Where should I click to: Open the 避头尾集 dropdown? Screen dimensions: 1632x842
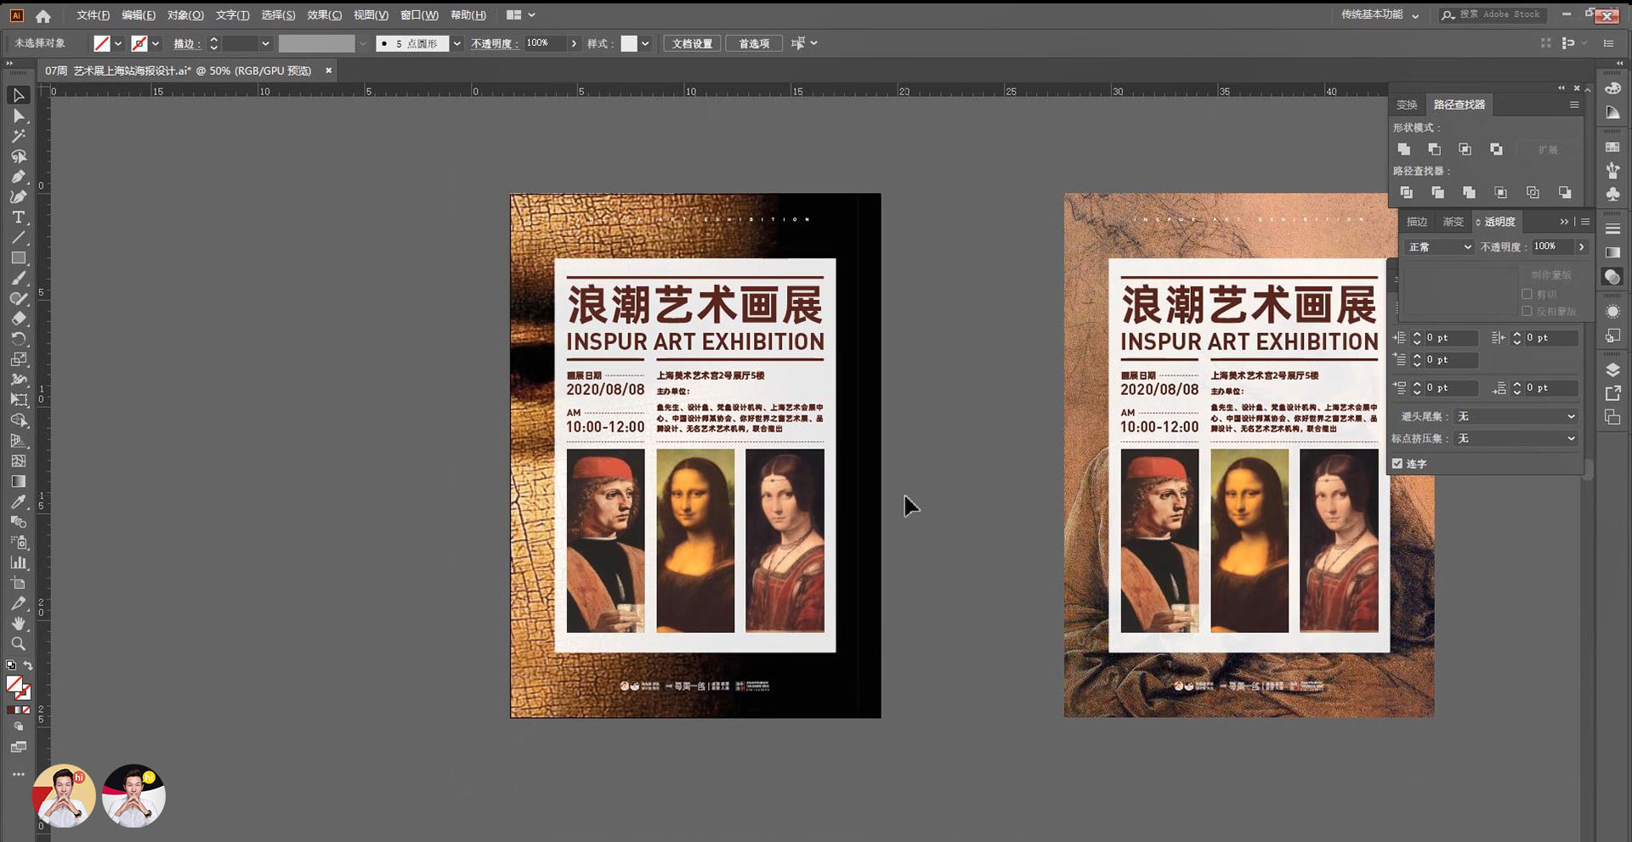[1516, 416]
